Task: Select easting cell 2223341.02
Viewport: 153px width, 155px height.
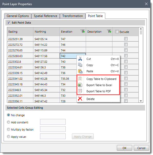Action: (20, 78)
